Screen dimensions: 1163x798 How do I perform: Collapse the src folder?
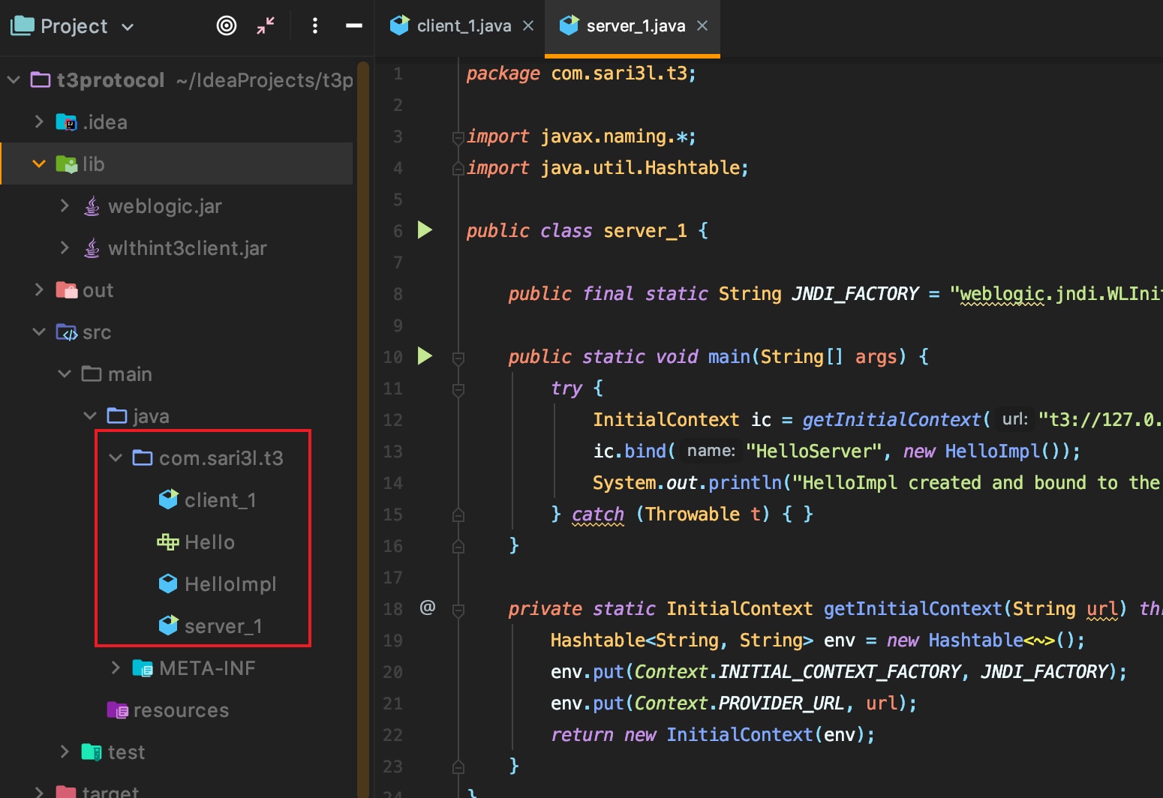click(39, 331)
